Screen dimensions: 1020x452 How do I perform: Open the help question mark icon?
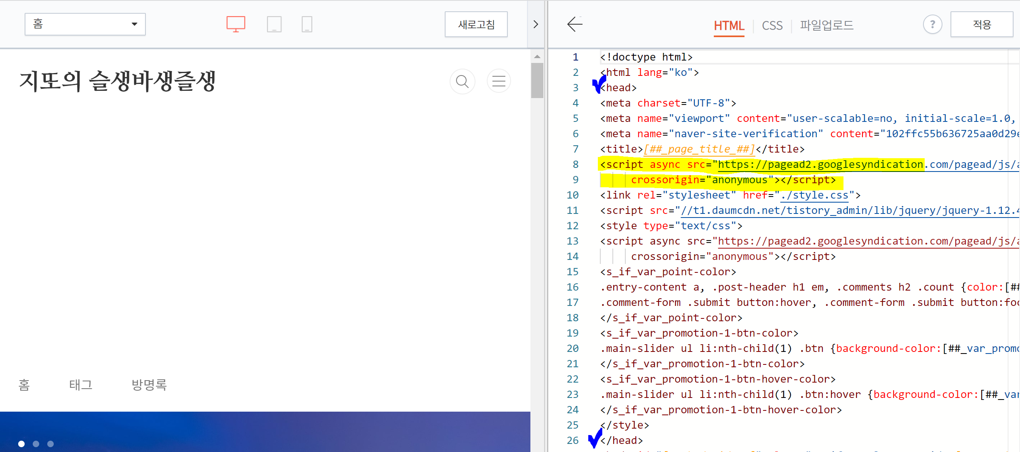tap(932, 25)
